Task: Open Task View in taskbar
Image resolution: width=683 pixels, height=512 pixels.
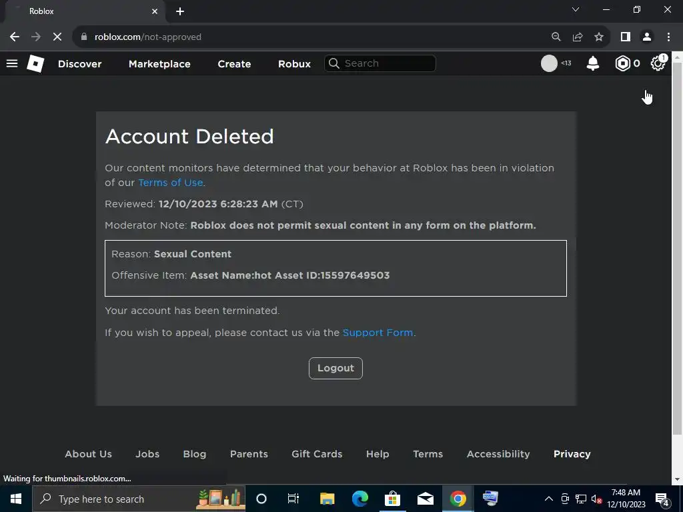Action: tap(293, 499)
